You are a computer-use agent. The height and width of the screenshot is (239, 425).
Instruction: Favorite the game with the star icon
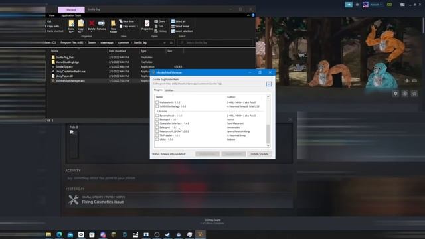(414, 94)
